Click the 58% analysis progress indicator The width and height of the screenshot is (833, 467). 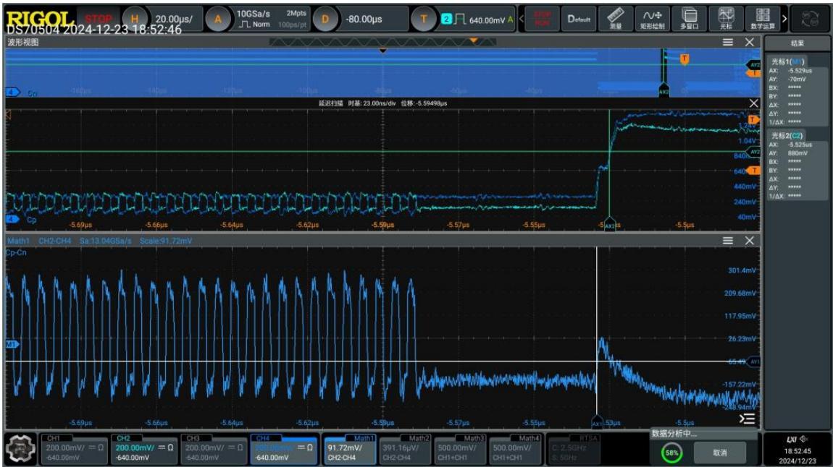pos(671,453)
